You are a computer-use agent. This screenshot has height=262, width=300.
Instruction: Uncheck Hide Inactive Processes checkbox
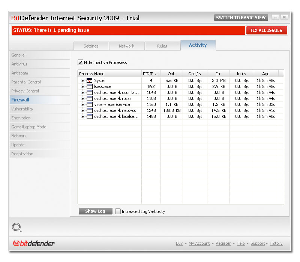pyautogui.click(x=80, y=63)
